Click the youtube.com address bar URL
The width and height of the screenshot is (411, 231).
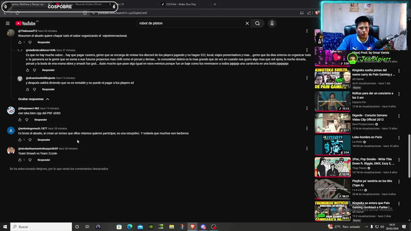[x=122, y=13]
